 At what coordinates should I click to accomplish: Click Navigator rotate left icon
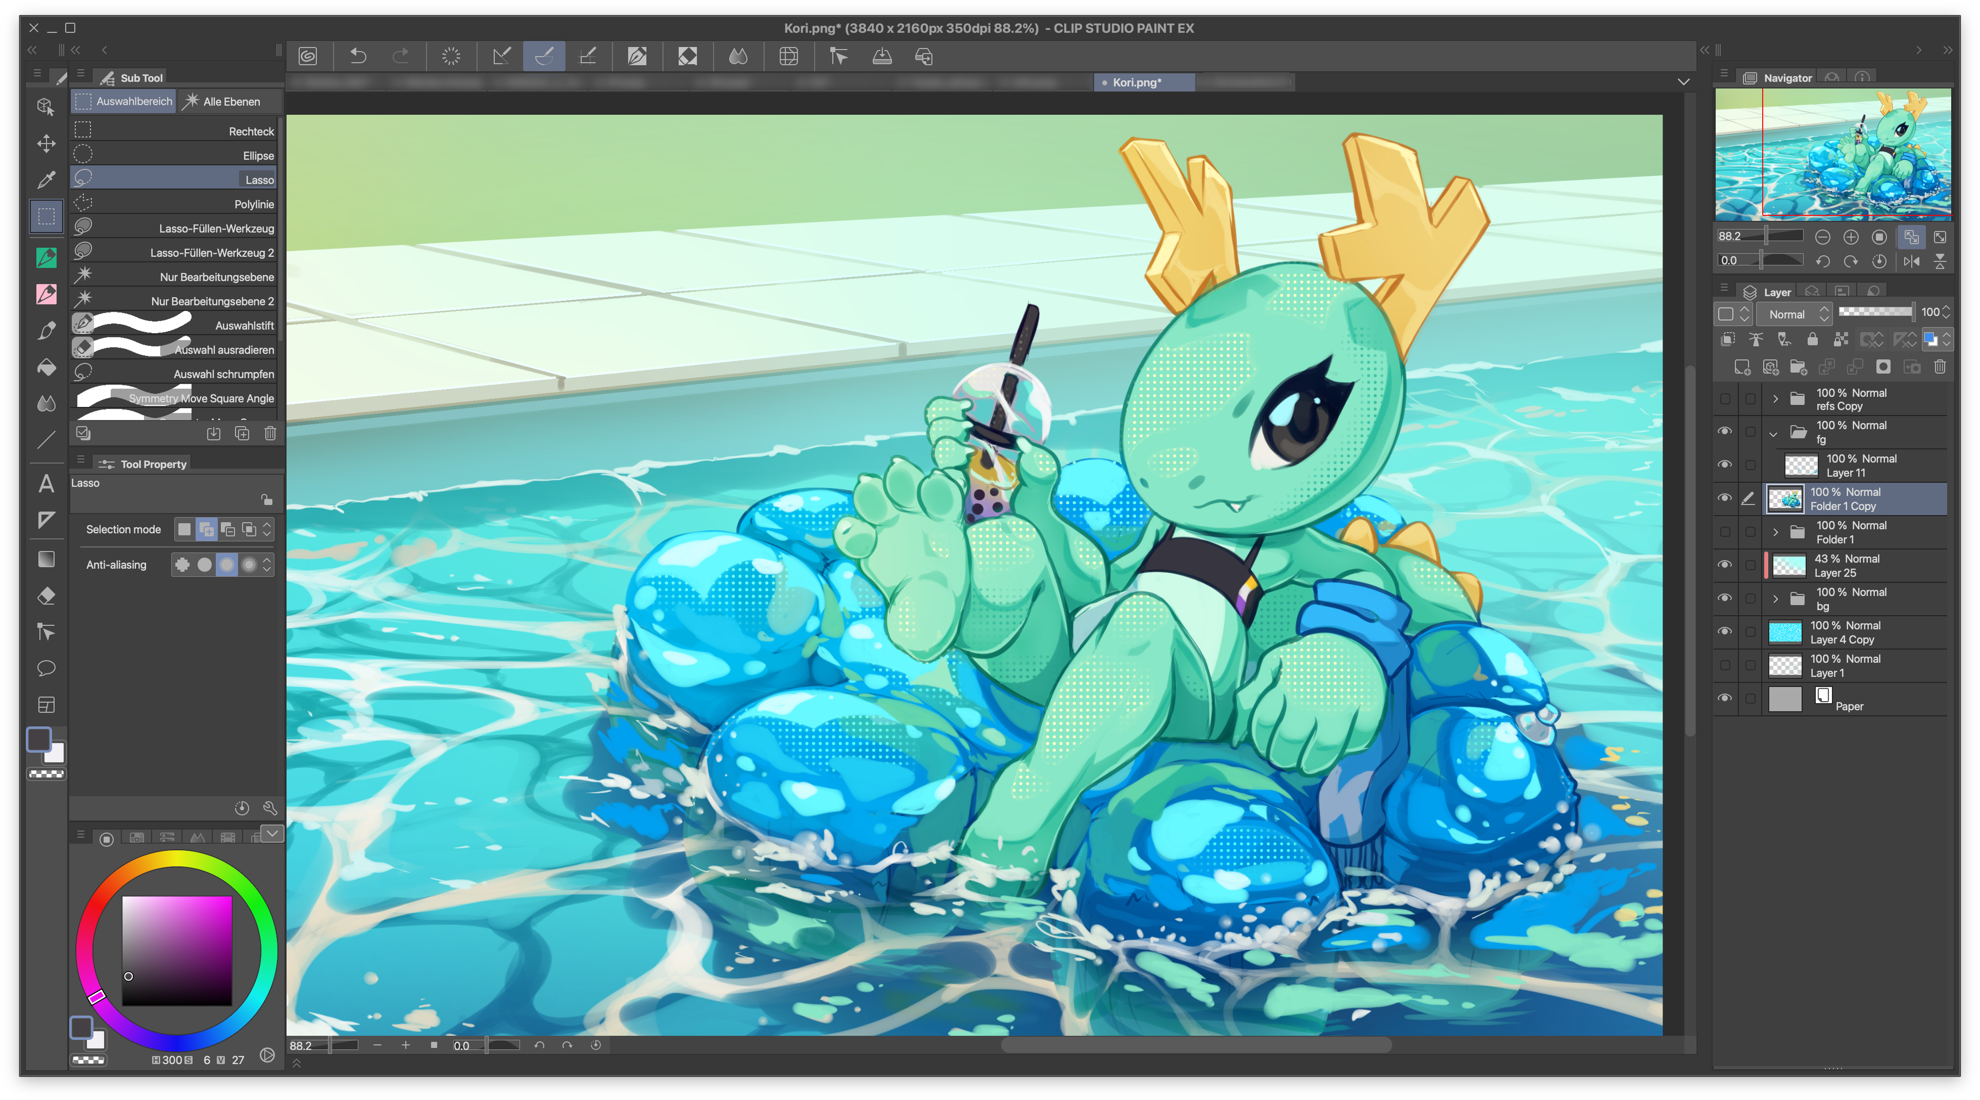point(1822,261)
